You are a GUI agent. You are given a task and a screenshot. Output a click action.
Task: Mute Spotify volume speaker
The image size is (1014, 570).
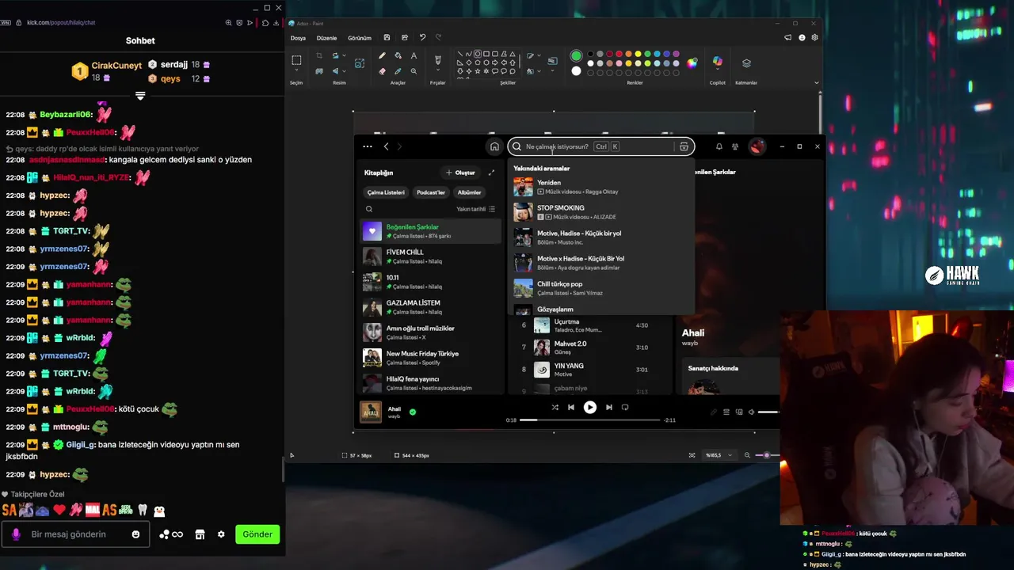point(752,412)
